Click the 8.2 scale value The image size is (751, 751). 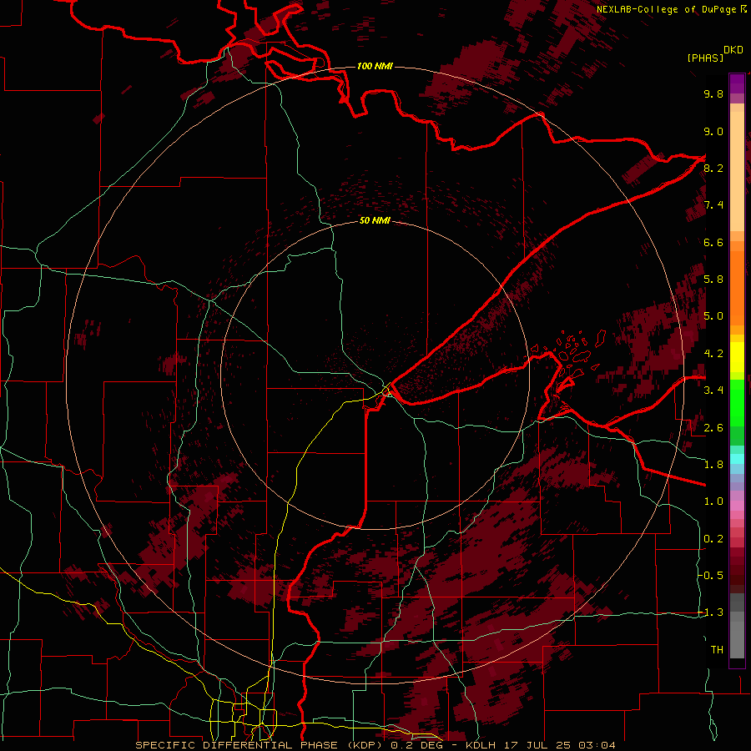713,168
